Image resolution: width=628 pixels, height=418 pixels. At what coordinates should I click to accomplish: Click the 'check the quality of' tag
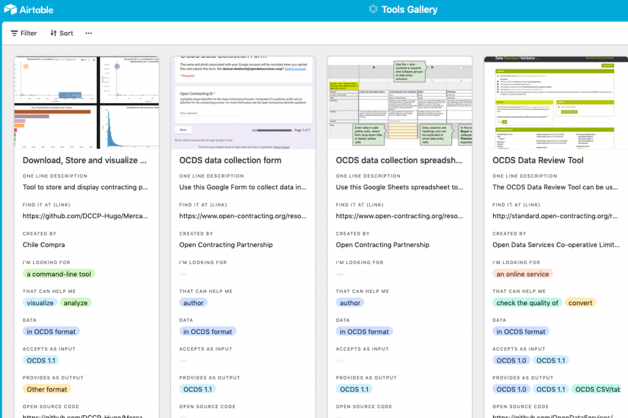(x=527, y=303)
